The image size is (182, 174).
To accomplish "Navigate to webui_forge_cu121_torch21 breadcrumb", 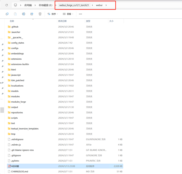I will click(74, 5).
